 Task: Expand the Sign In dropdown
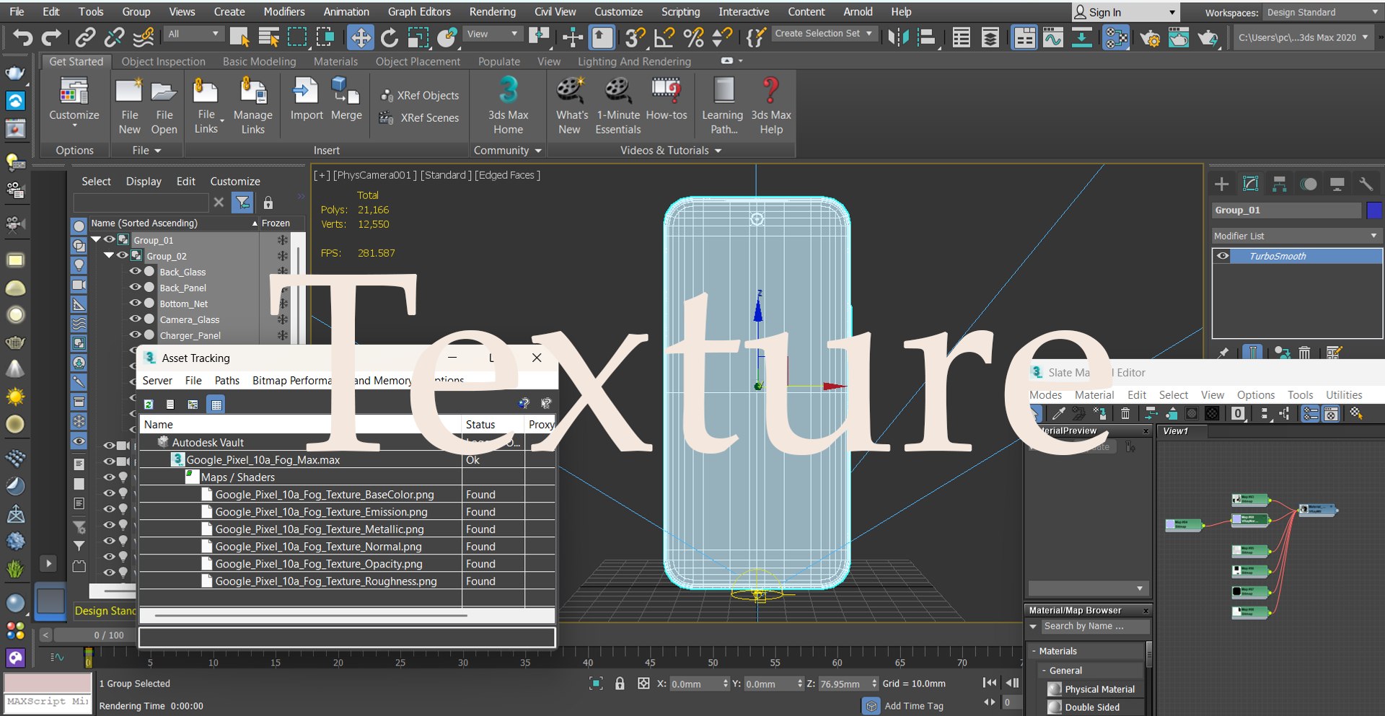pyautogui.click(x=1172, y=12)
